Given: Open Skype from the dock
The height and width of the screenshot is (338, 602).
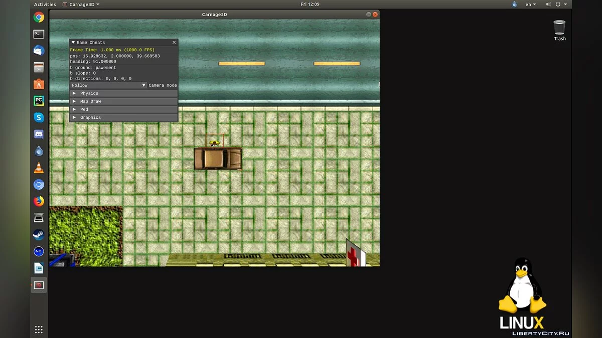Looking at the screenshot, I should coord(39,118).
